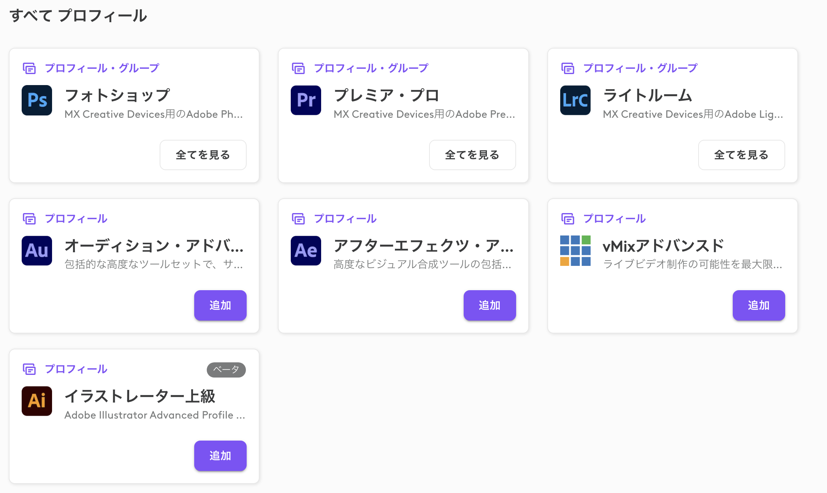This screenshot has height=493, width=827.
Task: Open 全てを見る for プレミア・プロ
Action: pyautogui.click(x=472, y=155)
